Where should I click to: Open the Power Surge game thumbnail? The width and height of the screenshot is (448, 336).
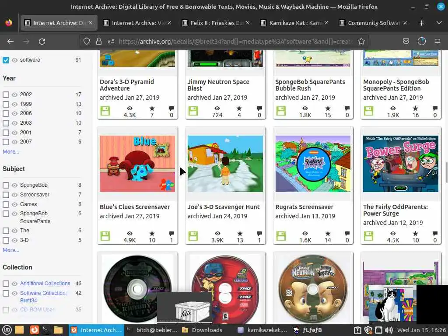point(401,164)
